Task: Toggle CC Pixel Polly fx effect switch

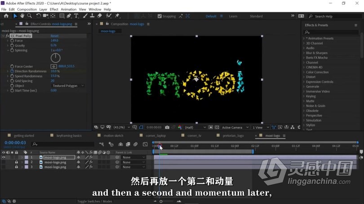Action: pos(8,36)
